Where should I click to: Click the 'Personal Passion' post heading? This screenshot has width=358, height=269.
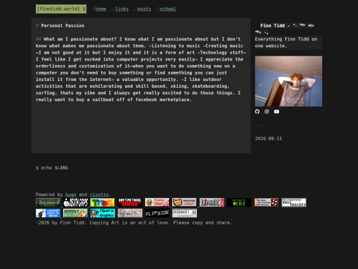tap(62, 26)
